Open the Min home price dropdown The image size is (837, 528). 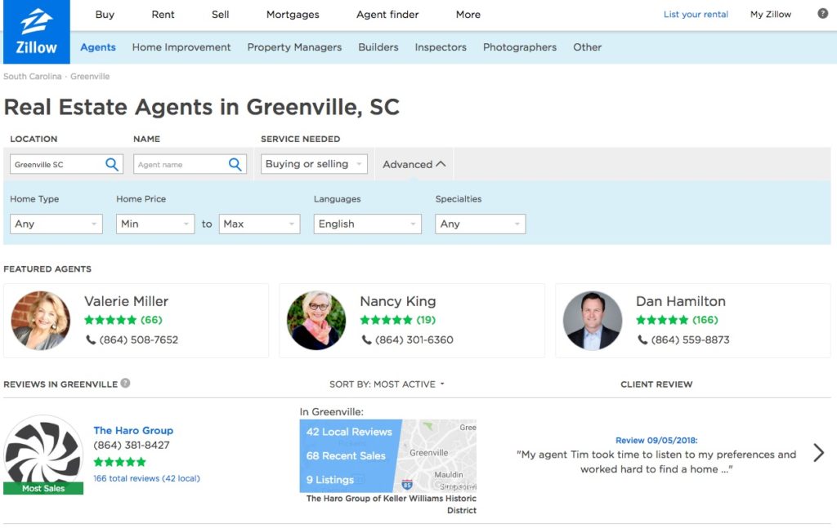click(155, 224)
